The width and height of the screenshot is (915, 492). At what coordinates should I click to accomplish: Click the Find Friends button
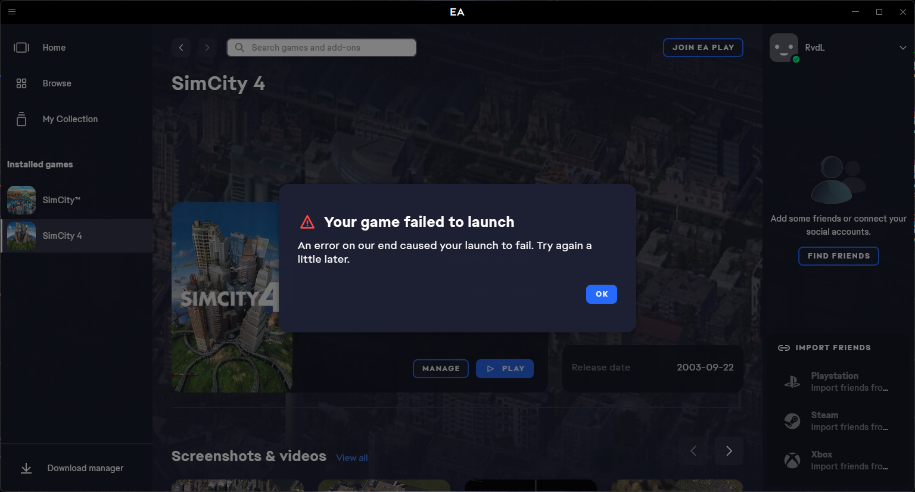point(839,256)
